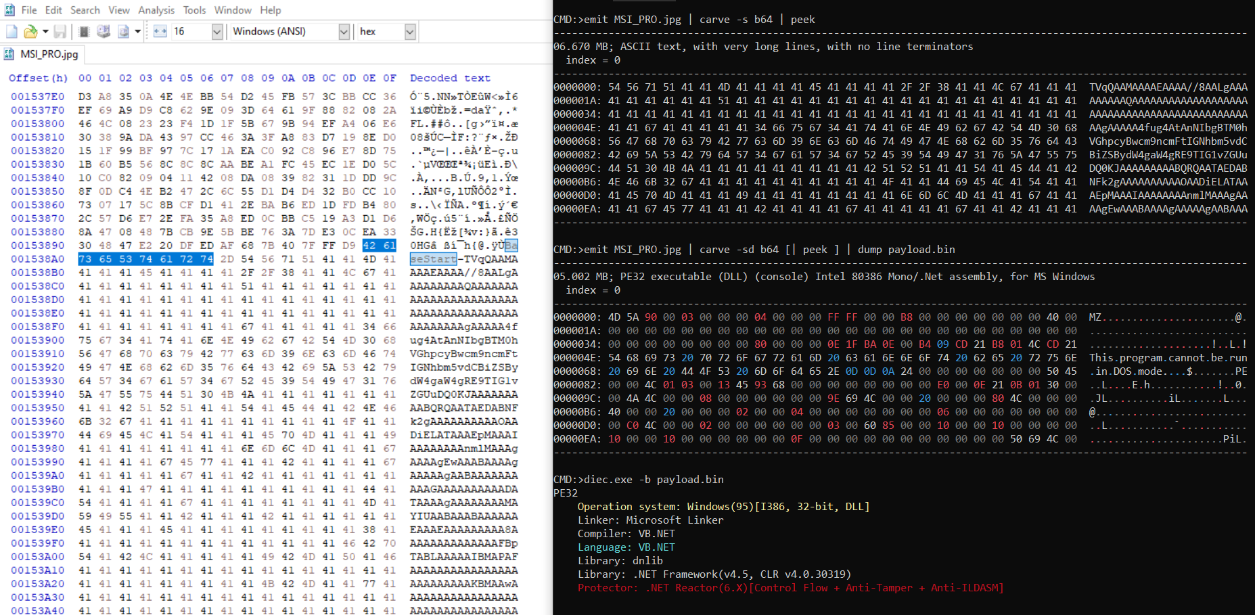Click the Decoded text column header
Image resolution: width=1255 pixels, height=615 pixels.
[x=450, y=78]
